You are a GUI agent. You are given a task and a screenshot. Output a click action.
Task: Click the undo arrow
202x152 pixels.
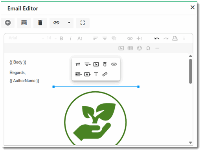coord(157,39)
